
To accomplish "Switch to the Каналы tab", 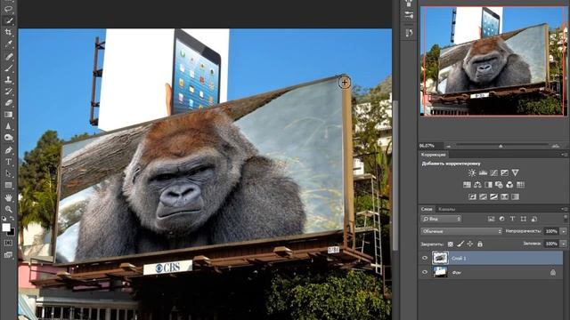I will [446, 209].
